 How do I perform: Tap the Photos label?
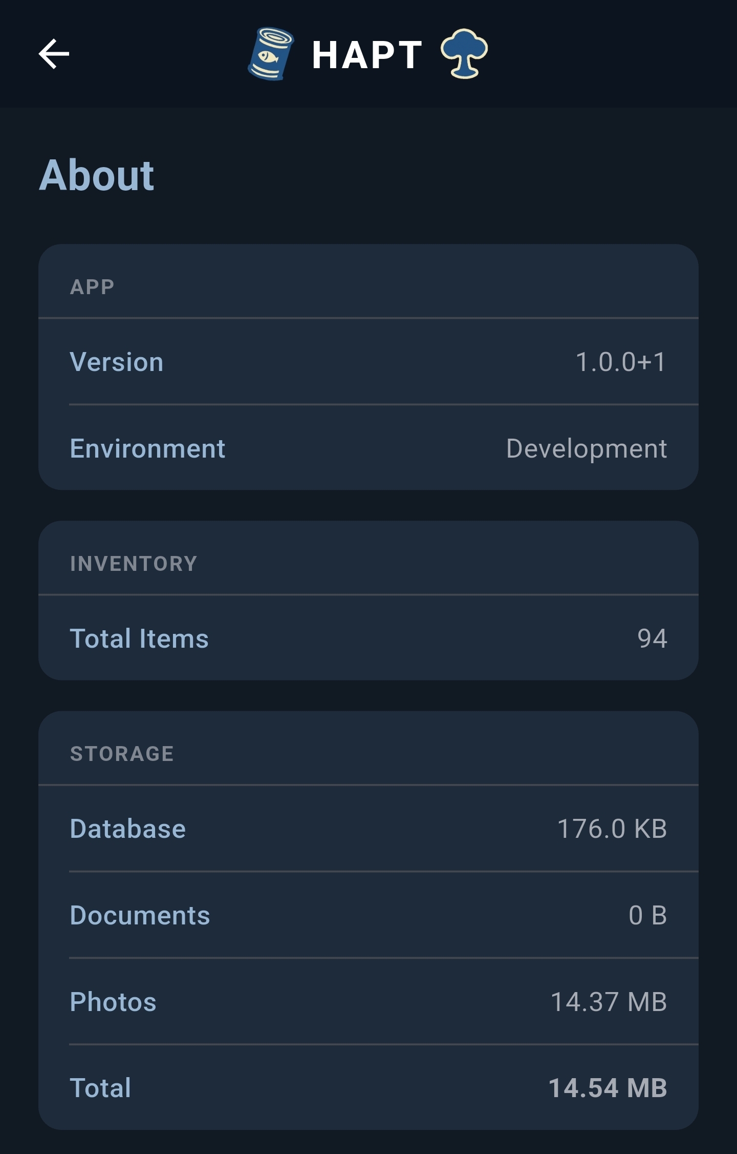click(113, 1002)
